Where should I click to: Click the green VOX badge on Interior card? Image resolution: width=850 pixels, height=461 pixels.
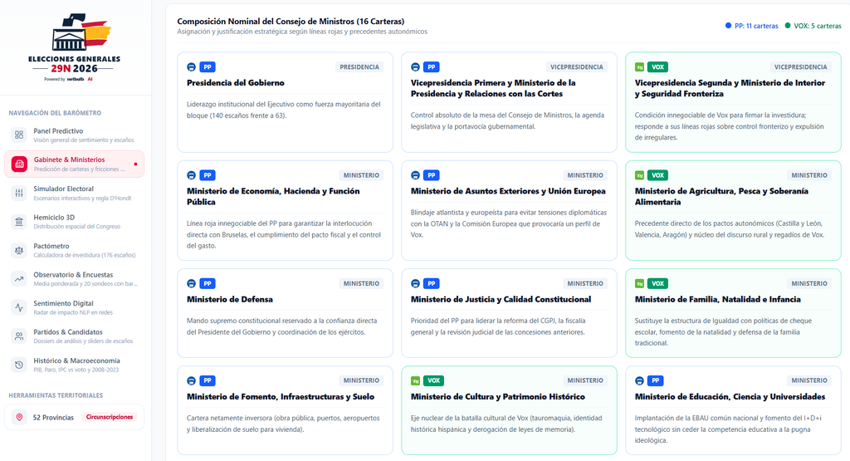click(x=657, y=67)
